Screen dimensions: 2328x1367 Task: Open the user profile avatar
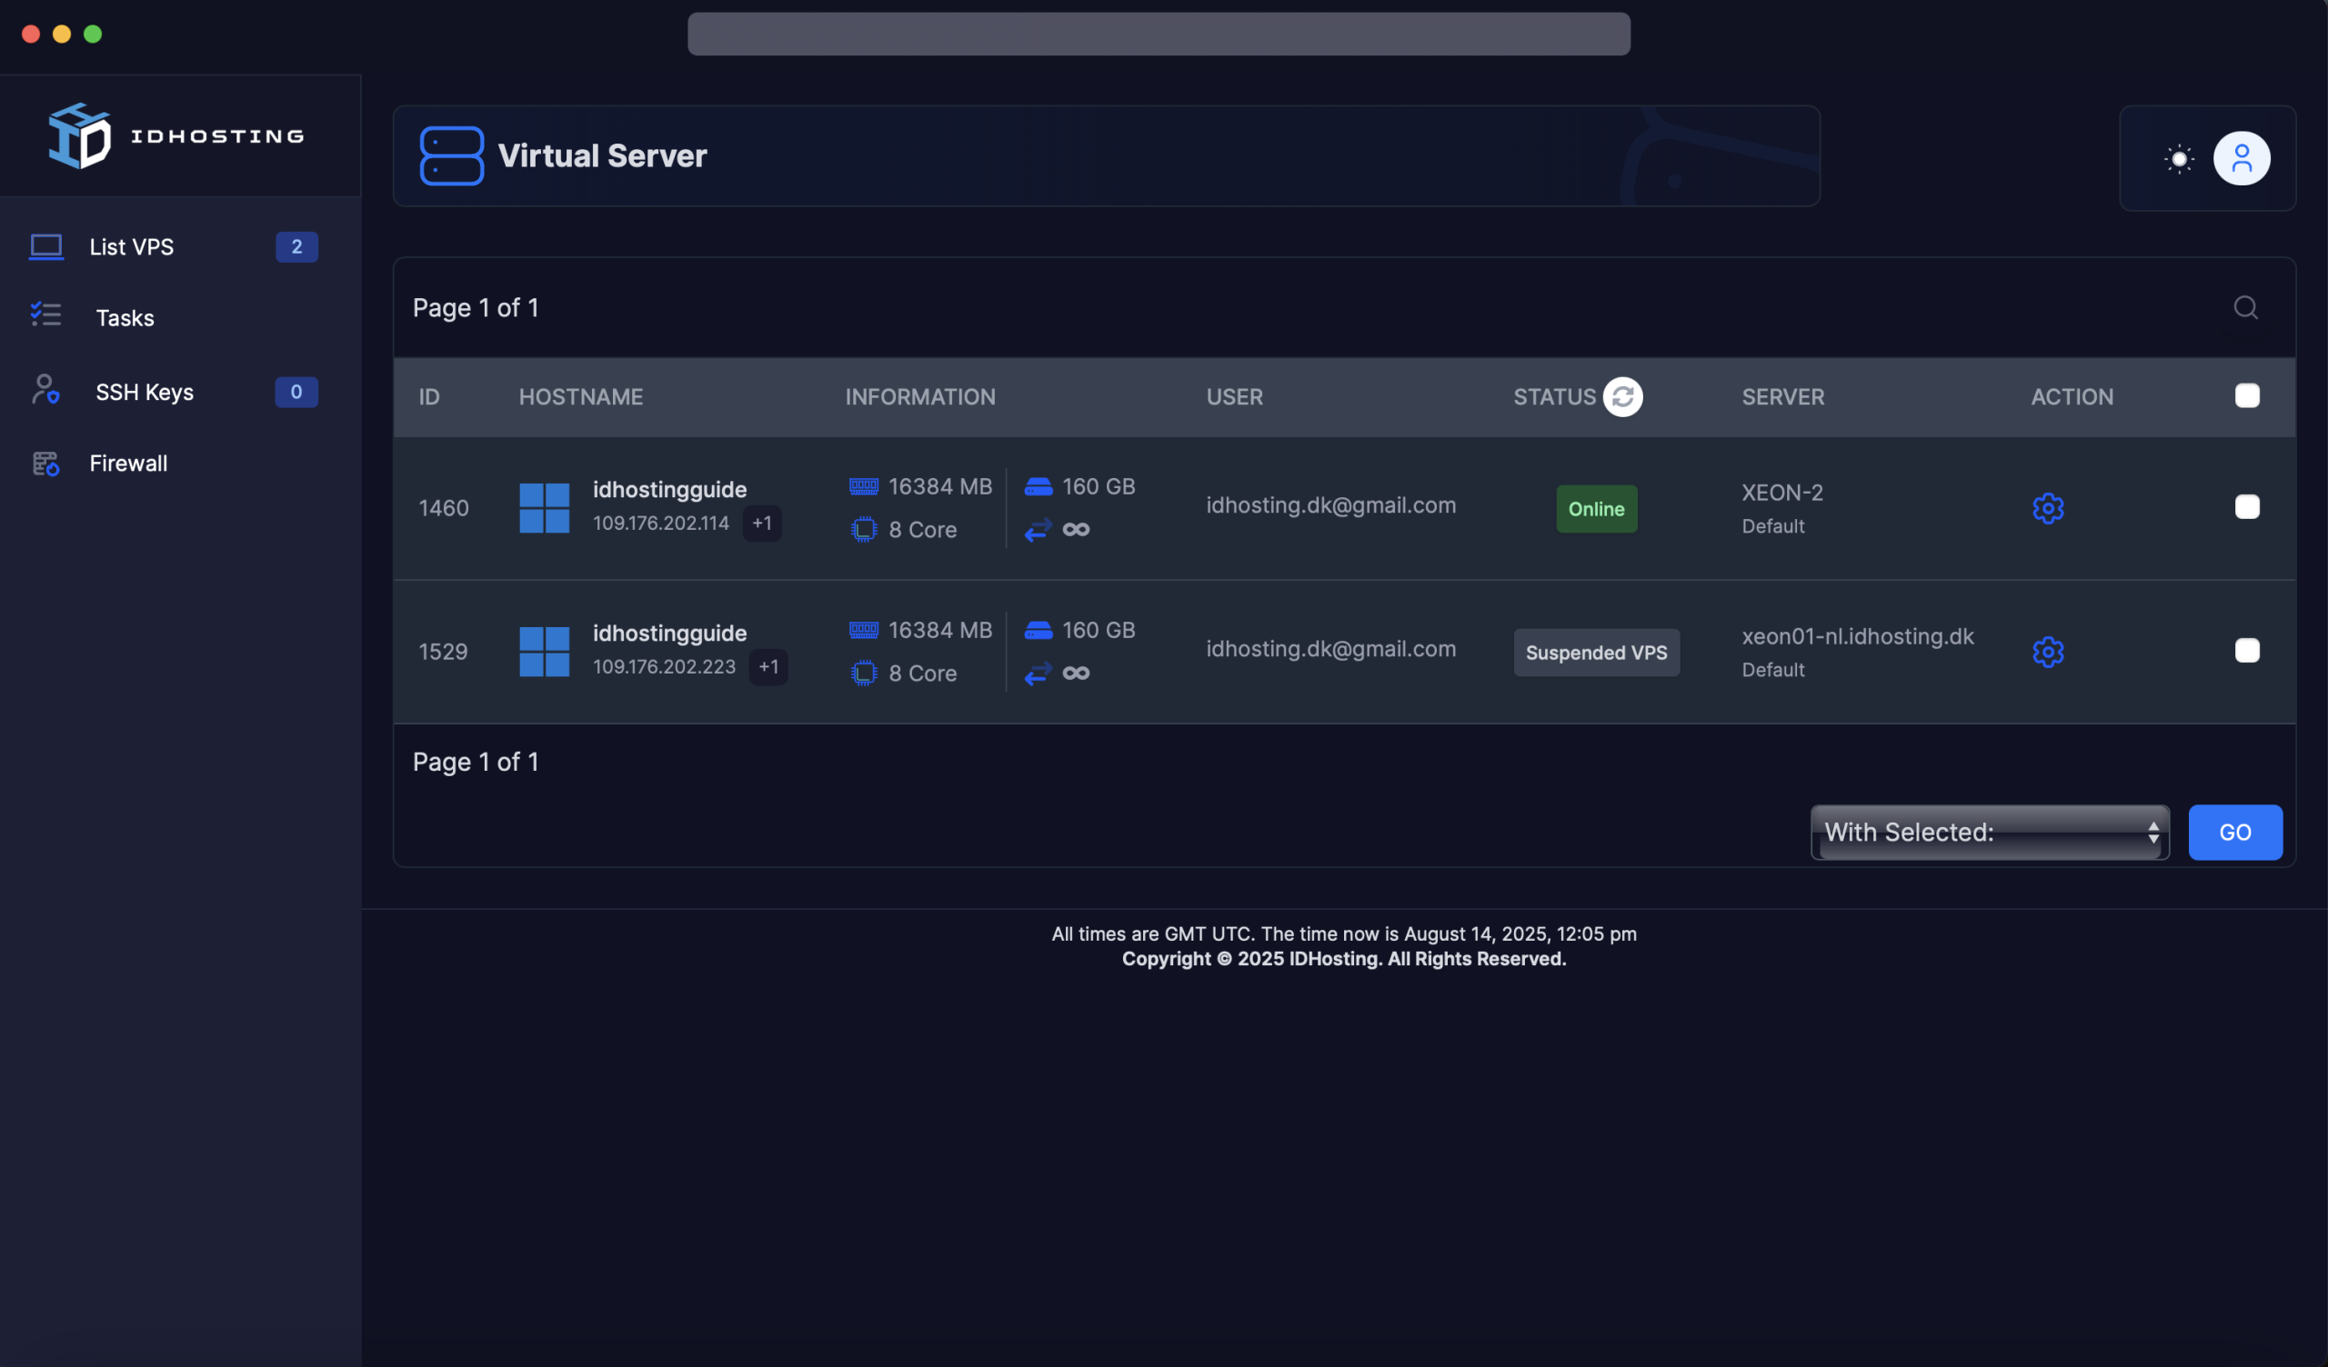(x=2242, y=159)
